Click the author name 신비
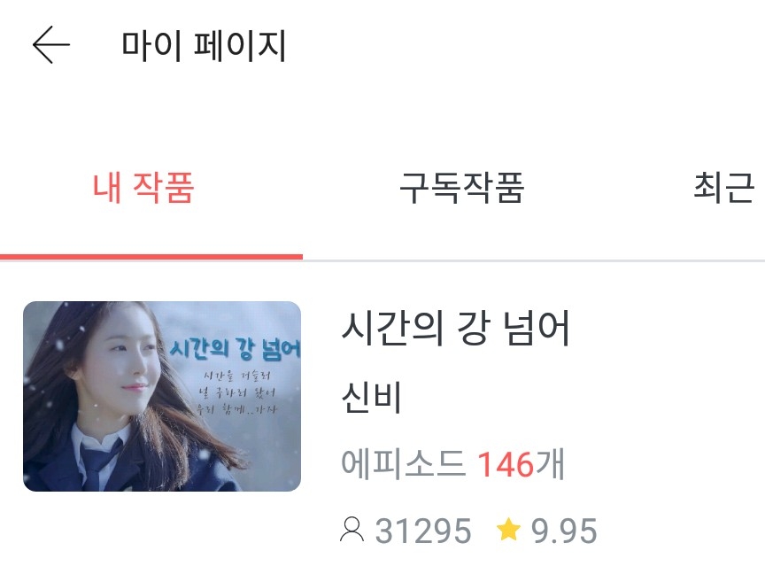Image resolution: width=765 pixels, height=574 pixels. pyautogui.click(x=371, y=396)
